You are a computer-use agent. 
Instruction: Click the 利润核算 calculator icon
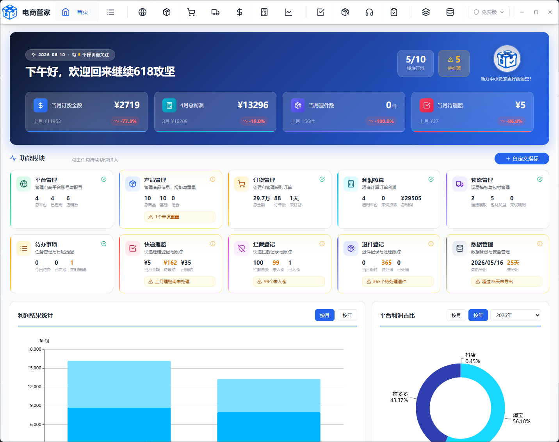pyautogui.click(x=351, y=184)
